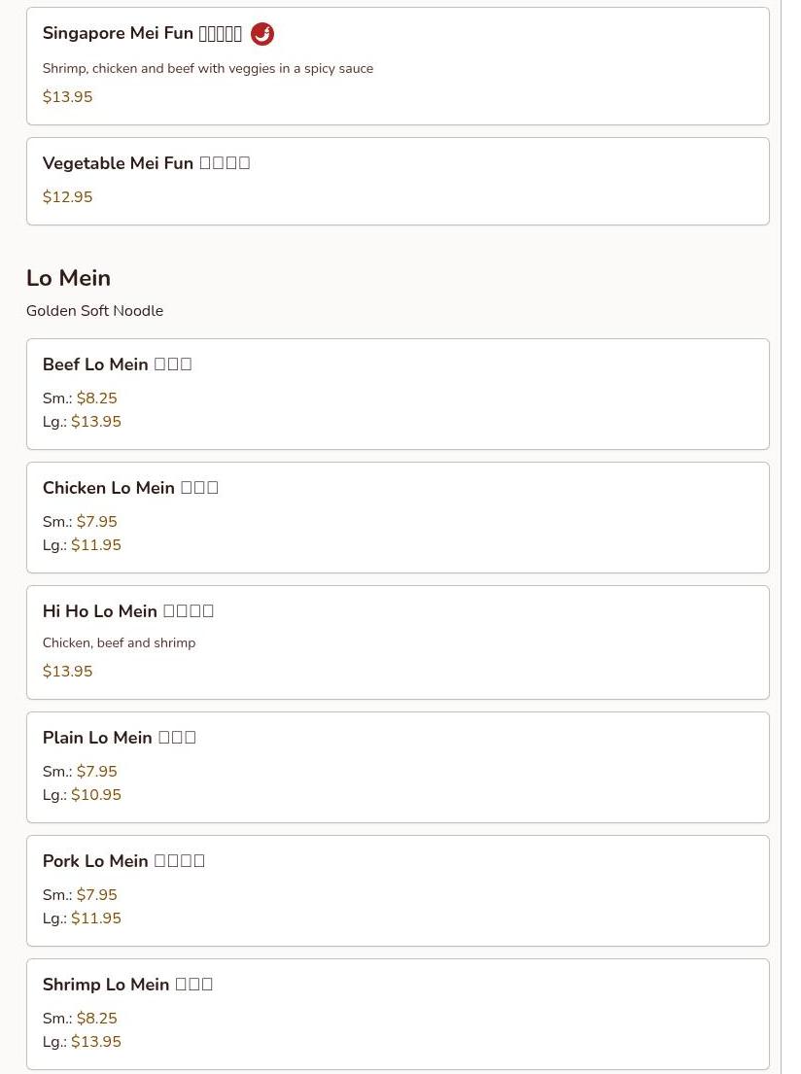801x1074 pixels.
Task: Click the Golden Soft Noodle subtitle
Action: (x=94, y=311)
